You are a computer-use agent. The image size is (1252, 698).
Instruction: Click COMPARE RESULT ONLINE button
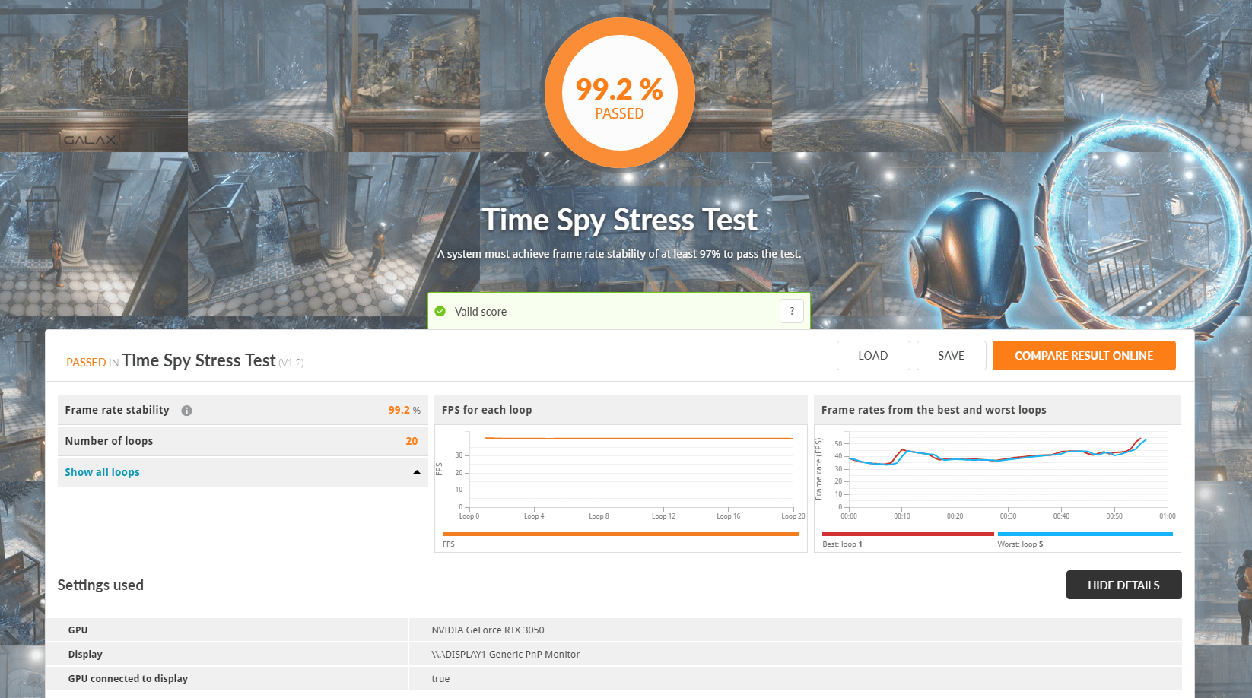[1084, 356]
